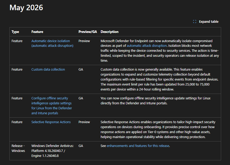Open the Selective Response Actions link
This screenshot has height=165, width=230.
(x=51, y=122)
